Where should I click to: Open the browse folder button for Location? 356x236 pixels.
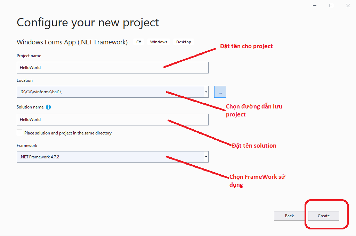[220, 92]
